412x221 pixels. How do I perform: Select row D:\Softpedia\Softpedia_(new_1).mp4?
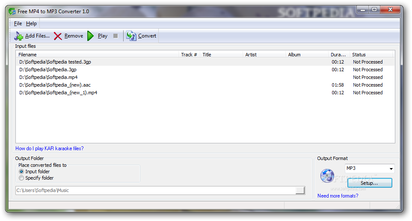205,93
